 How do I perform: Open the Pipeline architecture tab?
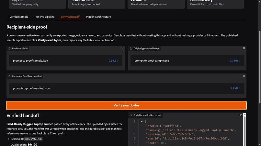point(98,17)
